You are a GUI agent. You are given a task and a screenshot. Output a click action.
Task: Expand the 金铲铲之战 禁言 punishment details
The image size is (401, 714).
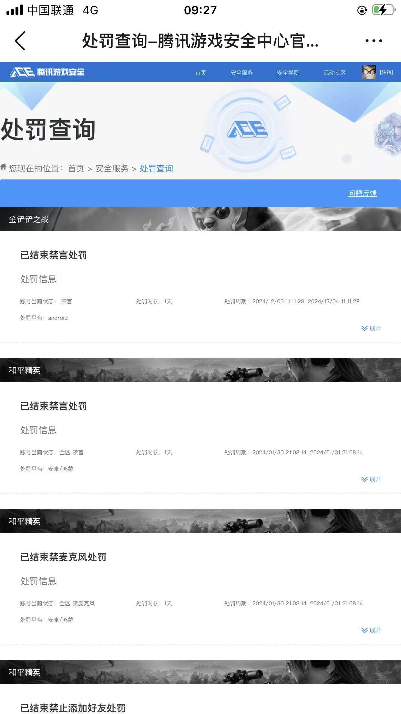click(x=371, y=328)
